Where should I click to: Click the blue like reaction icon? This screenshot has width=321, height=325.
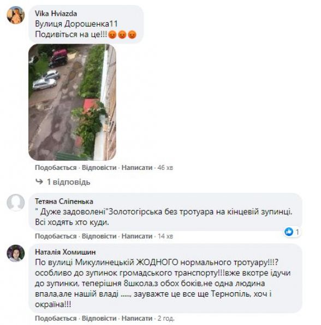pos(289,232)
